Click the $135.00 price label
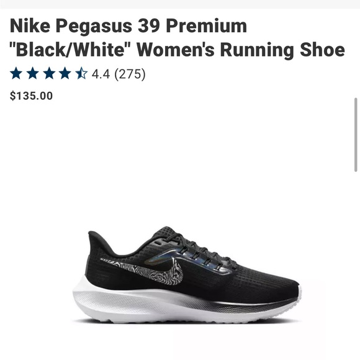 point(31,96)
